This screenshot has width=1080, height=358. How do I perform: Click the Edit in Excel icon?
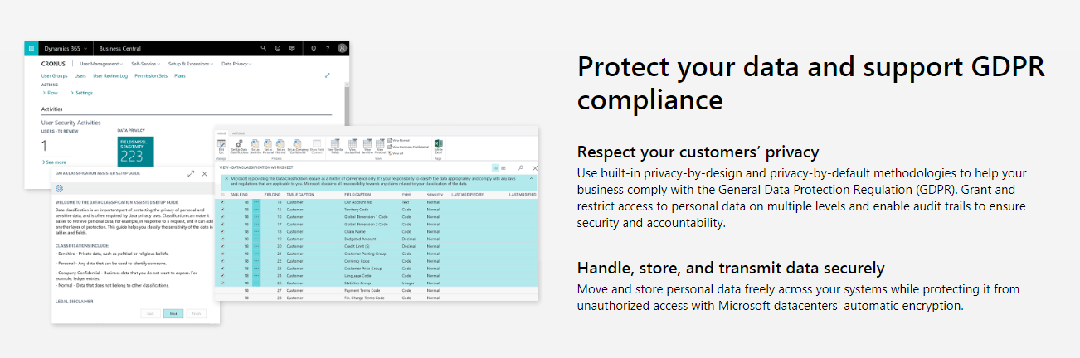point(438,146)
